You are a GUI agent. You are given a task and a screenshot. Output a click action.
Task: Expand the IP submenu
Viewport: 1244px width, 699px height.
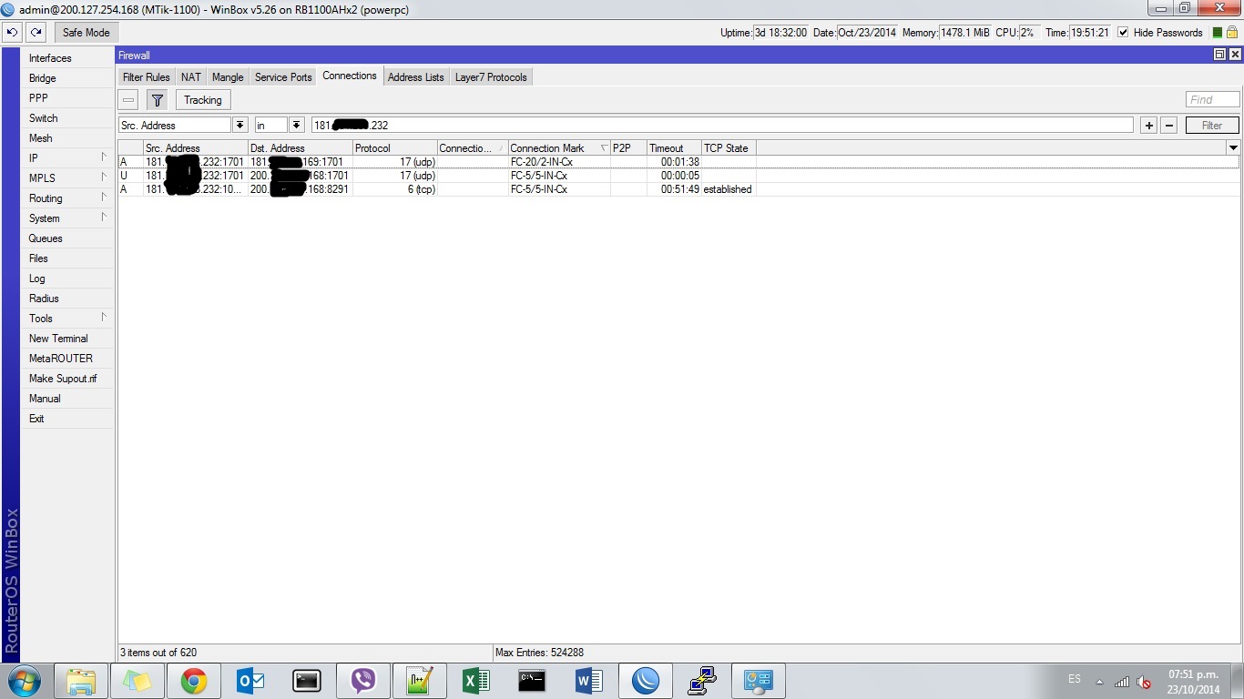[x=68, y=158]
